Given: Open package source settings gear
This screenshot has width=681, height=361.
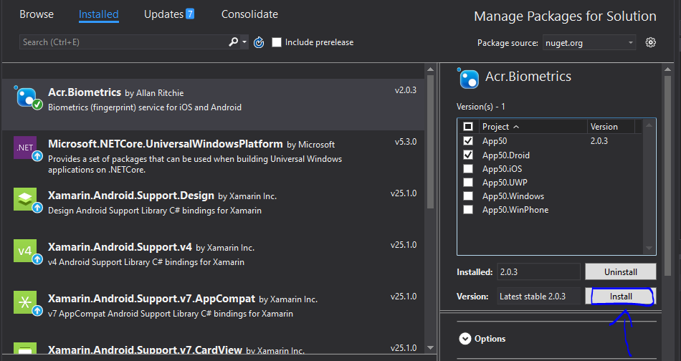Looking at the screenshot, I should pyautogui.click(x=651, y=42).
